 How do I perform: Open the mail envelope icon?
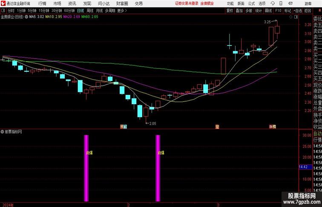290,3
